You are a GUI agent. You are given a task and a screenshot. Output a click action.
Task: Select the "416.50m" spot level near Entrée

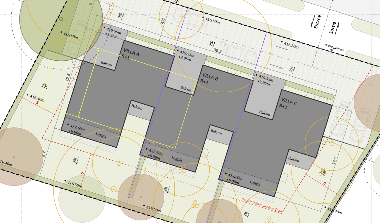pyautogui.click(x=291, y=45)
